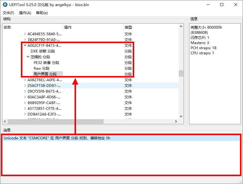Expand the B6B9295F-CABF file node

click(25, 103)
